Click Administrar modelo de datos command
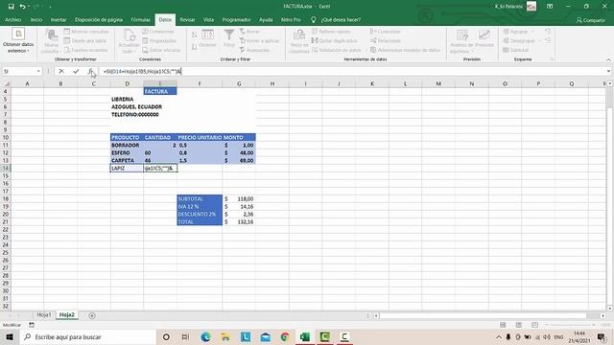Screen dimensions: 614x345 tap(405, 50)
